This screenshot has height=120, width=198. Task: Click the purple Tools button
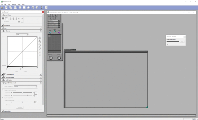click(59, 32)
